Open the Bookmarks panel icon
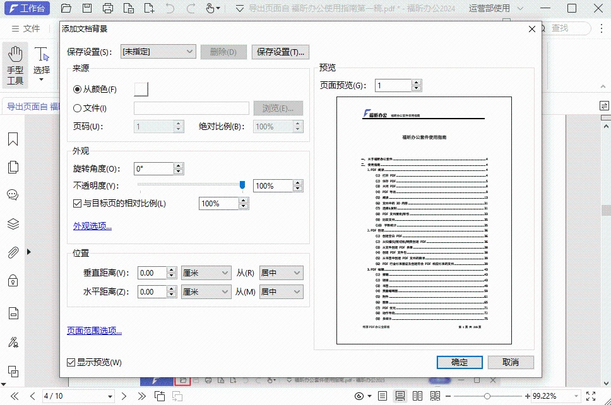The image size is (611, 405). tap(13, 139)
